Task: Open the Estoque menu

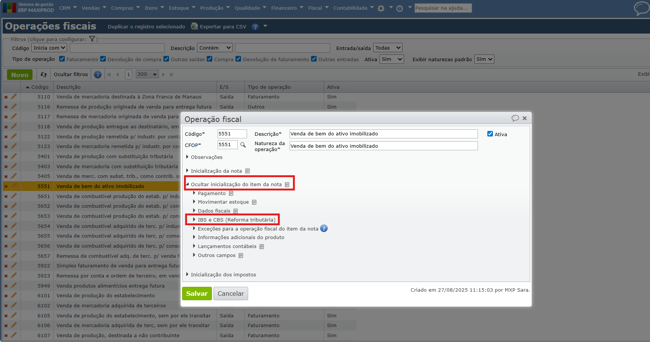Action: pos(182,8)
